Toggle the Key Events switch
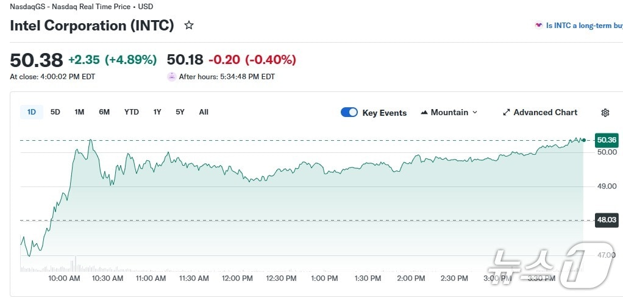The image size is (623, 298). tap(349, 112)
